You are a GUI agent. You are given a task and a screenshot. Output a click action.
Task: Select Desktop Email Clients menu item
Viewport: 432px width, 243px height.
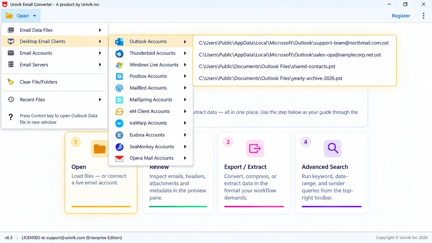click(55, 42)
